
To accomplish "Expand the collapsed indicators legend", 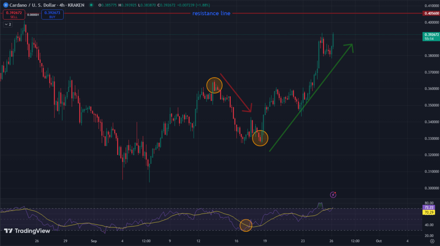I will point(8,25).
